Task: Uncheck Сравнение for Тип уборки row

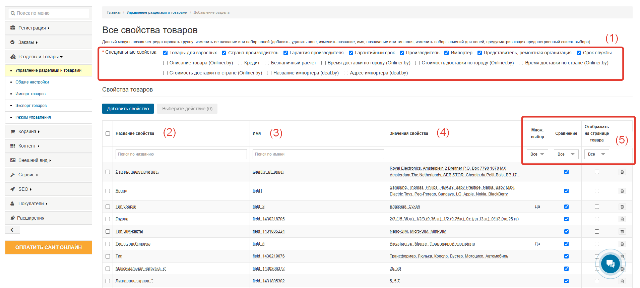Action: pyautogui.click(x=566, y=207)
